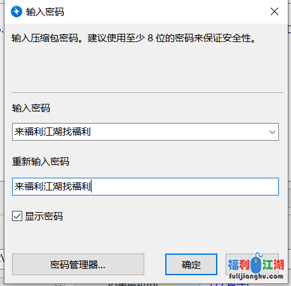The image size is (291, 286).
Task: Click the Bandizip lightning icon in title bar
Action: tap(17, 11)
